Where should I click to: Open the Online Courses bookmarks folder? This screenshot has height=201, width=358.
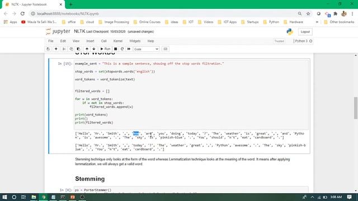point(147,22)
